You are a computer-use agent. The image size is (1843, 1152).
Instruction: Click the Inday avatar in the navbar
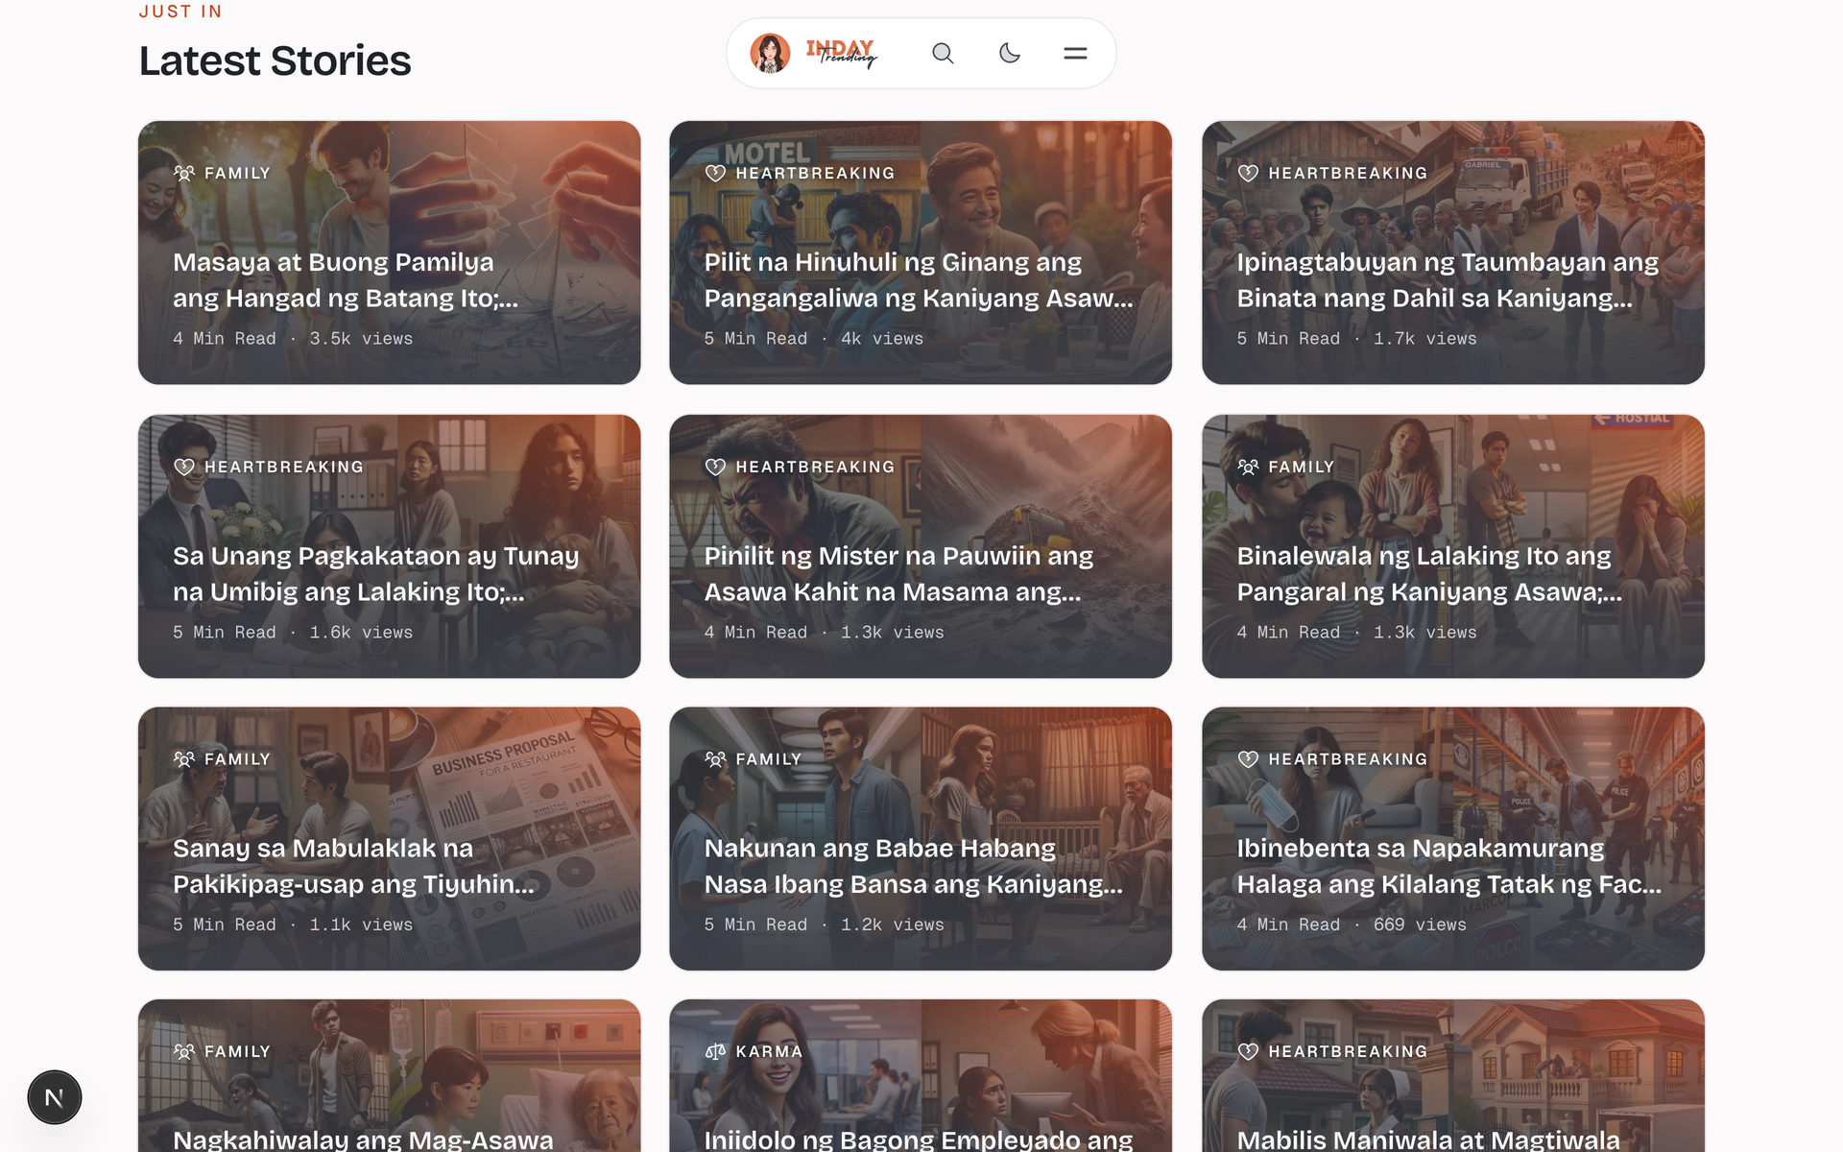770,54
